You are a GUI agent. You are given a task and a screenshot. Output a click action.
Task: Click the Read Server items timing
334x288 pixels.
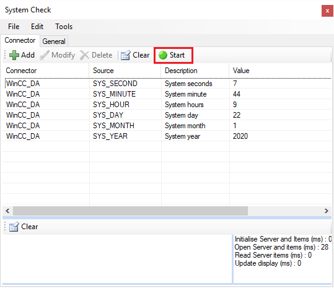273,255
